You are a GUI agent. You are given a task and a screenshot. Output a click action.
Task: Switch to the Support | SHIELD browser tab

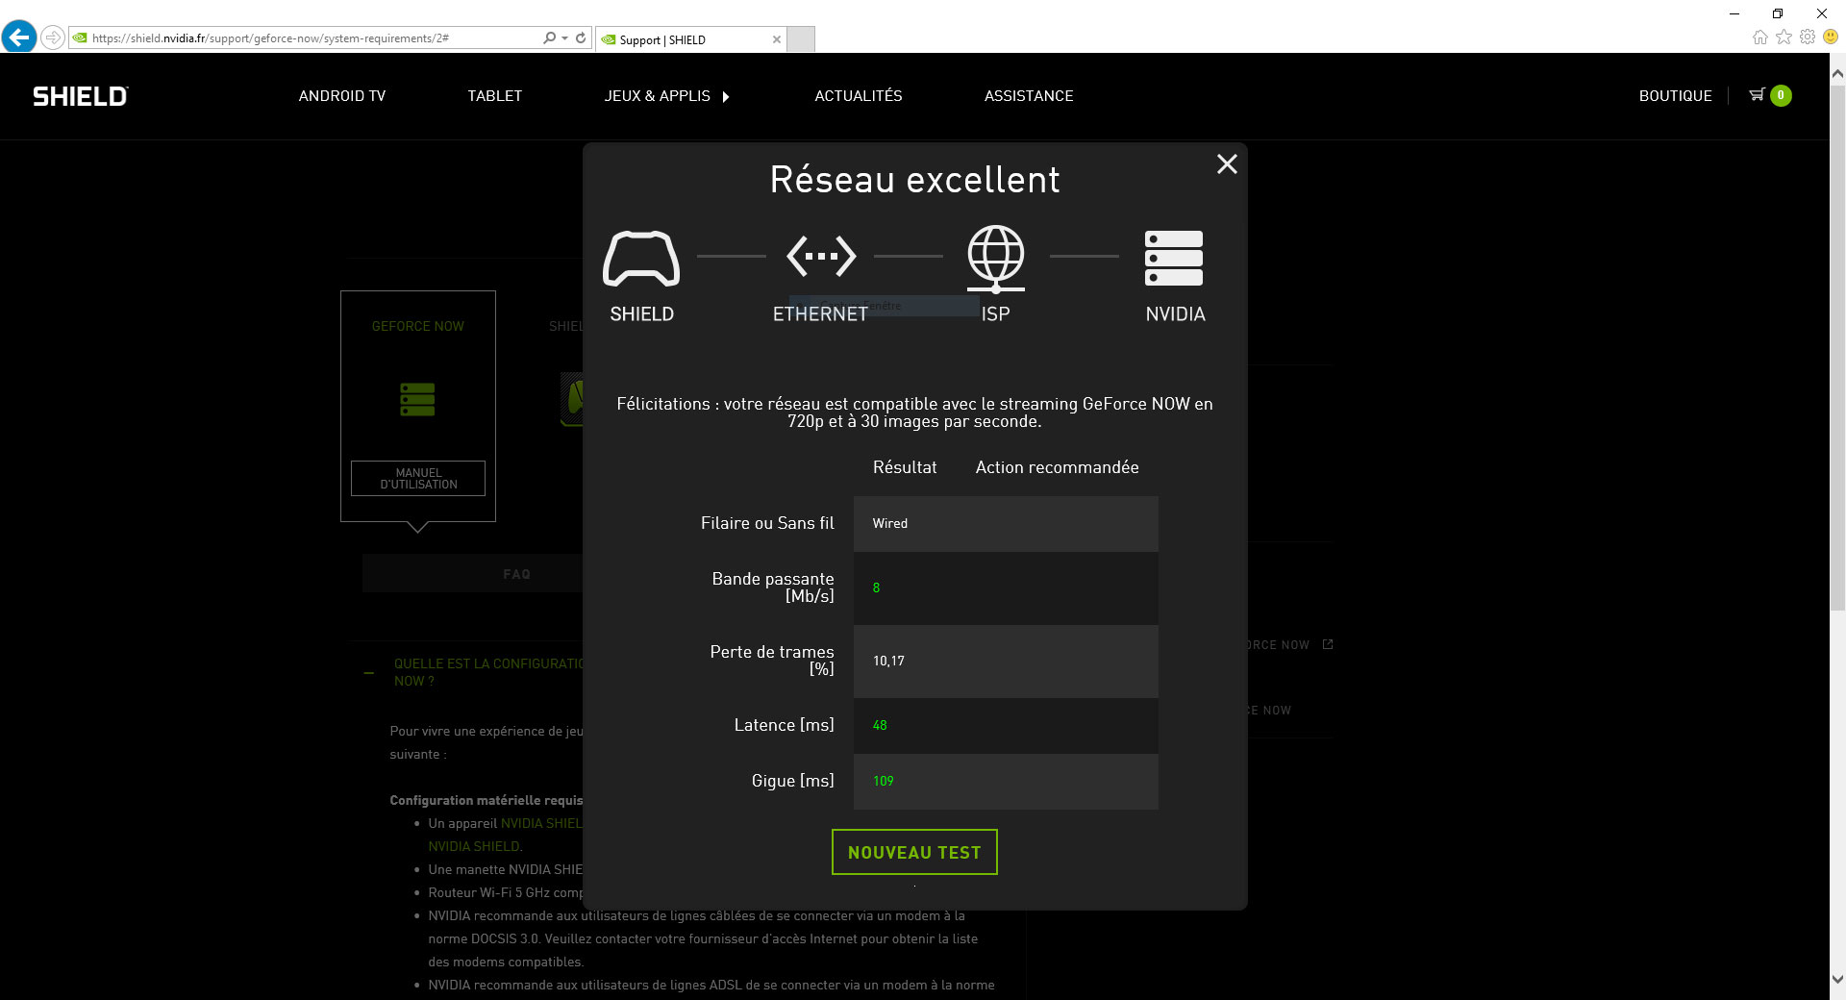pos(673,39)
